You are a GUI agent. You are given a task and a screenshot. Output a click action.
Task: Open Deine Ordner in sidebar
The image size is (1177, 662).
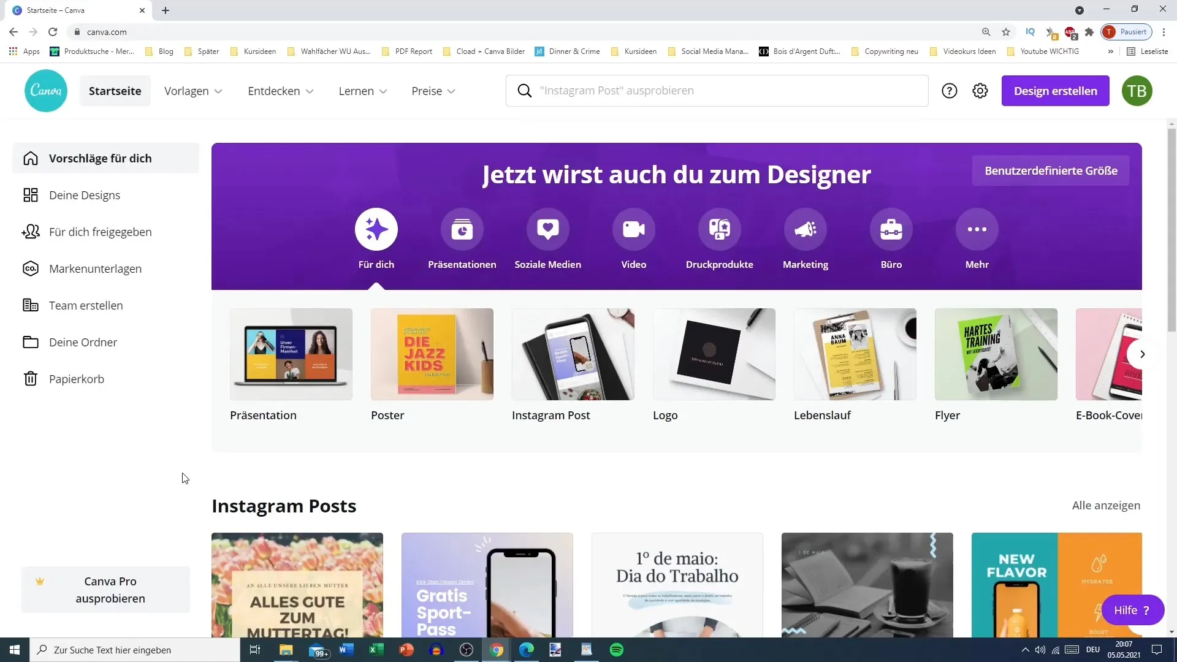(105, 342)
